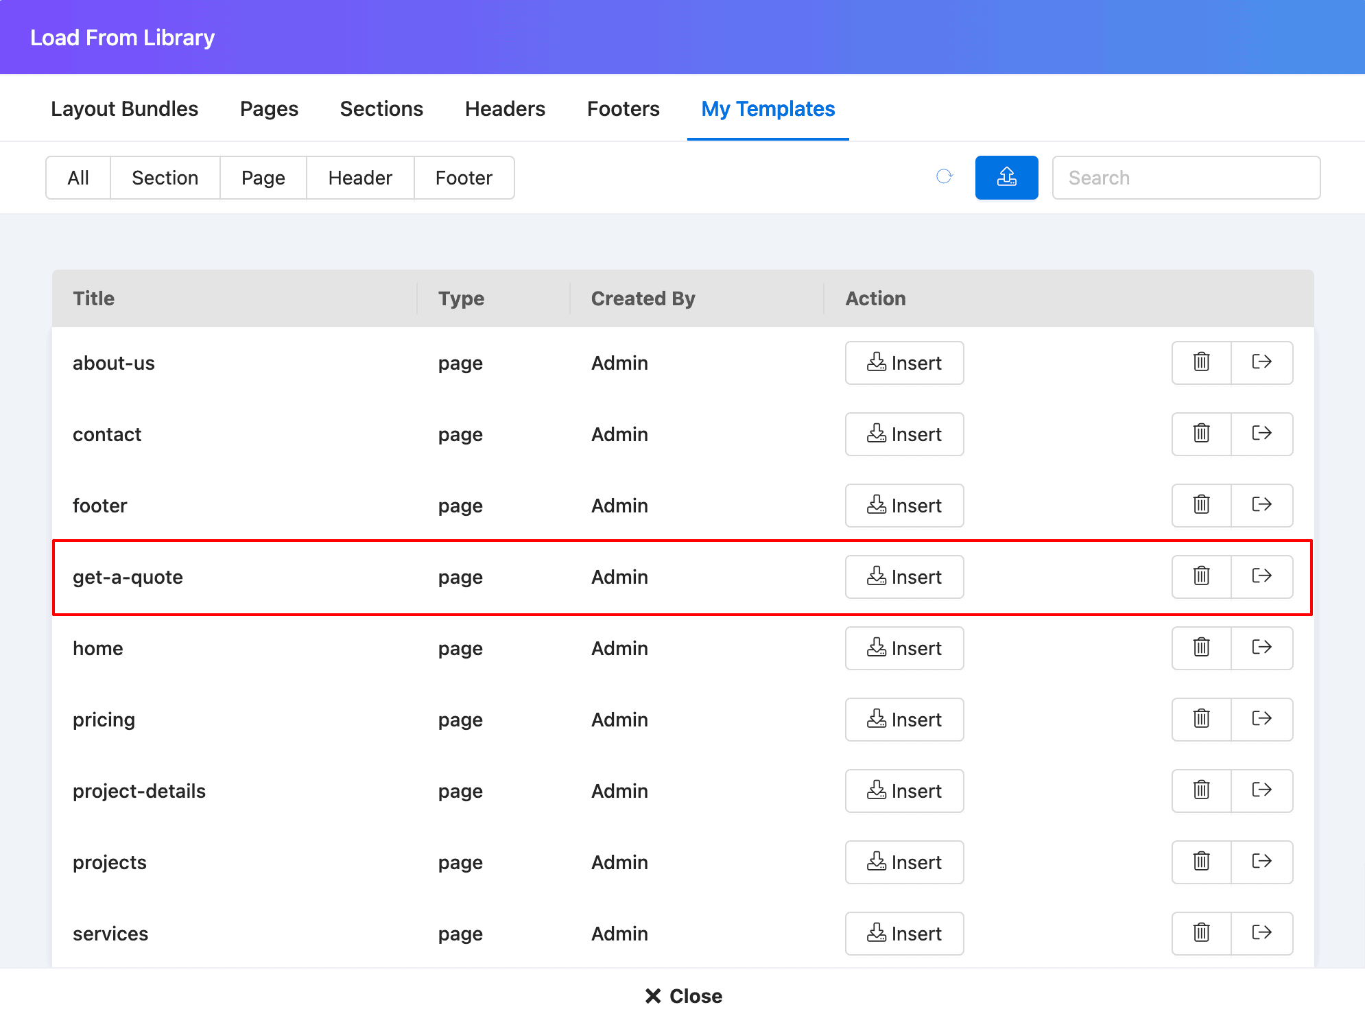
Task: Export the home template
Action: tap(1261, 648)
